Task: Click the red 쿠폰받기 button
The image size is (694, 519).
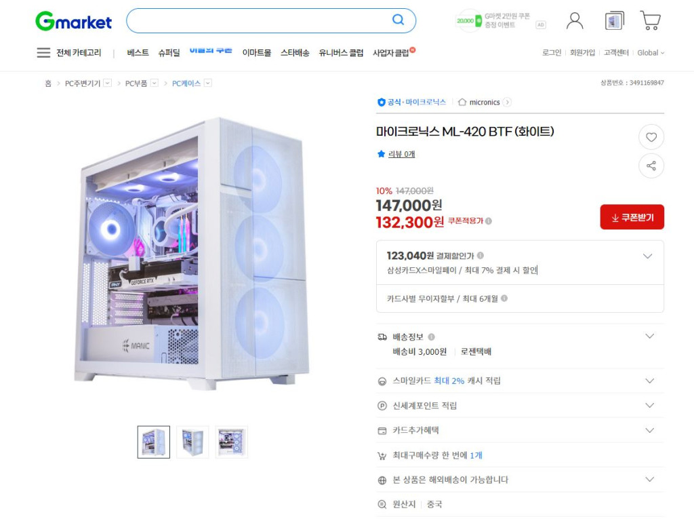Action: (632, 217)
